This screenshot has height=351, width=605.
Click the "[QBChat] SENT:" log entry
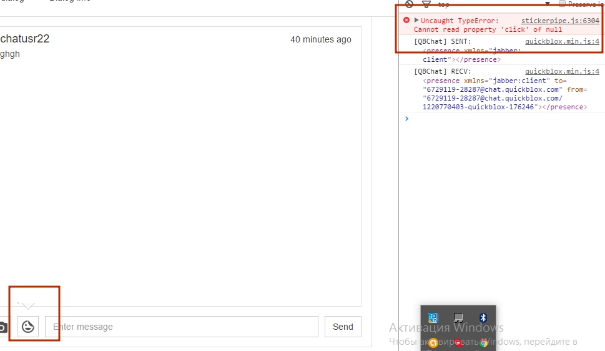[x=443, y=41]
